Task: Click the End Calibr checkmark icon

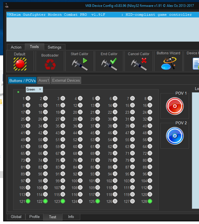Action: pyautogui.click(x=109, y=64)
